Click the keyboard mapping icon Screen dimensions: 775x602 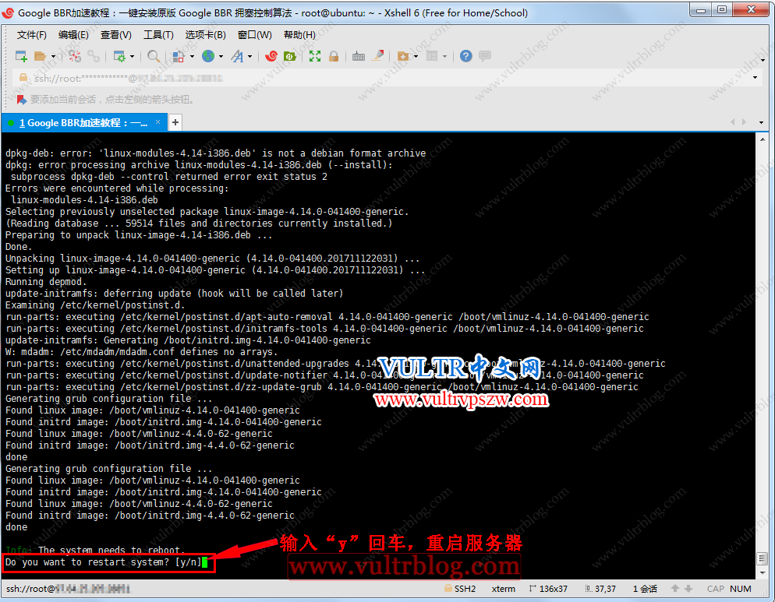click(359, 56)
